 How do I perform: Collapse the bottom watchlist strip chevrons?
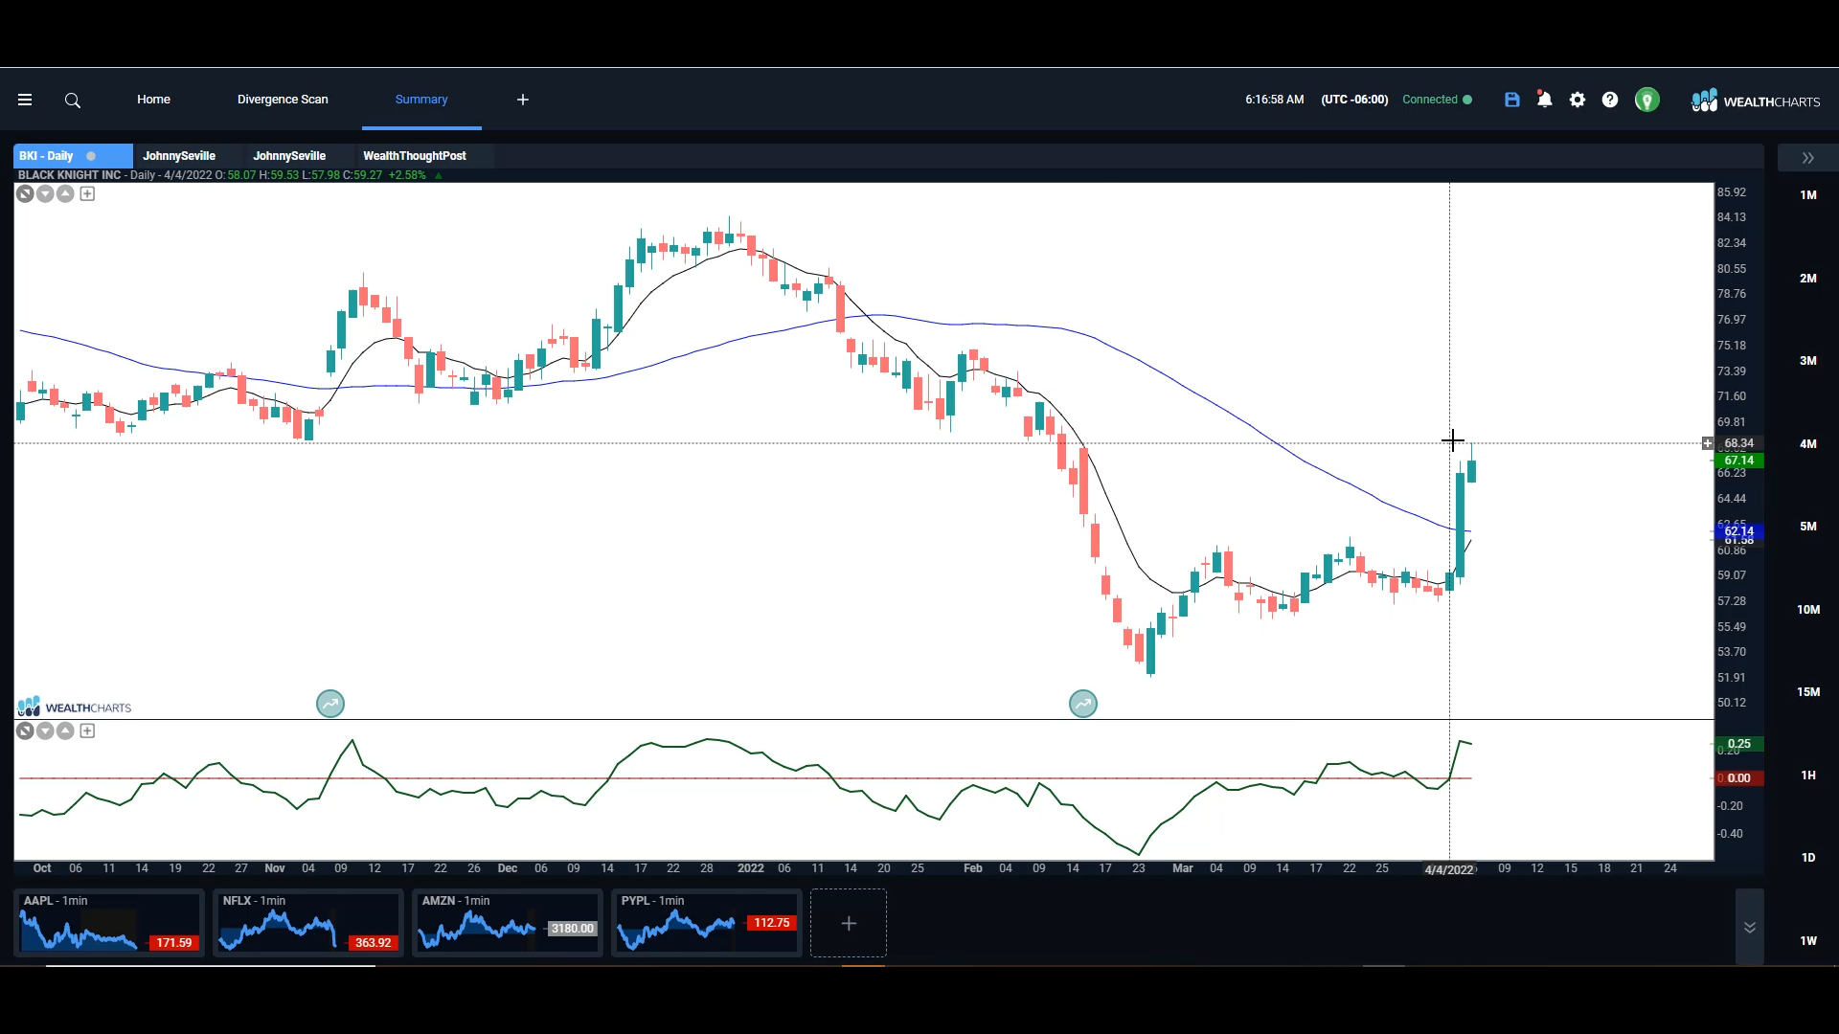1750,927
